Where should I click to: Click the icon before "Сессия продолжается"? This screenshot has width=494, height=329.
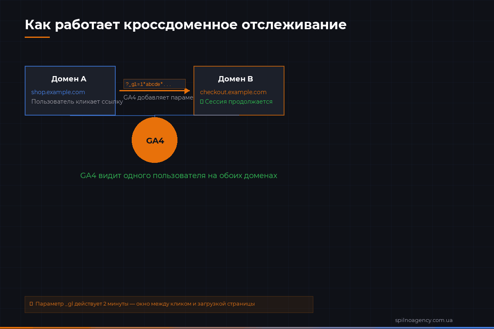point(202,102)
